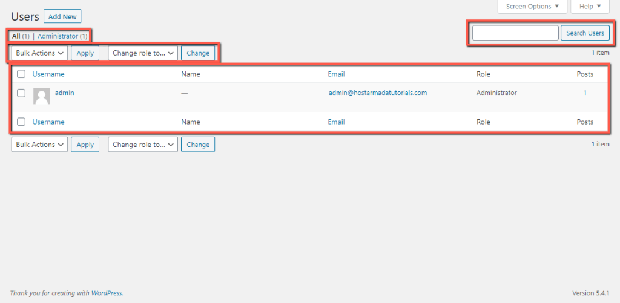The width and height of the screenshot is (620, 303).
Task: Sort by Email in table footer
Action: [x=336, y=122]
